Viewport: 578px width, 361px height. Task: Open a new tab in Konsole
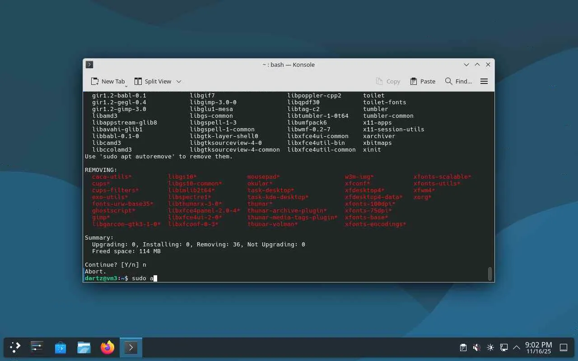pos(108,81)
